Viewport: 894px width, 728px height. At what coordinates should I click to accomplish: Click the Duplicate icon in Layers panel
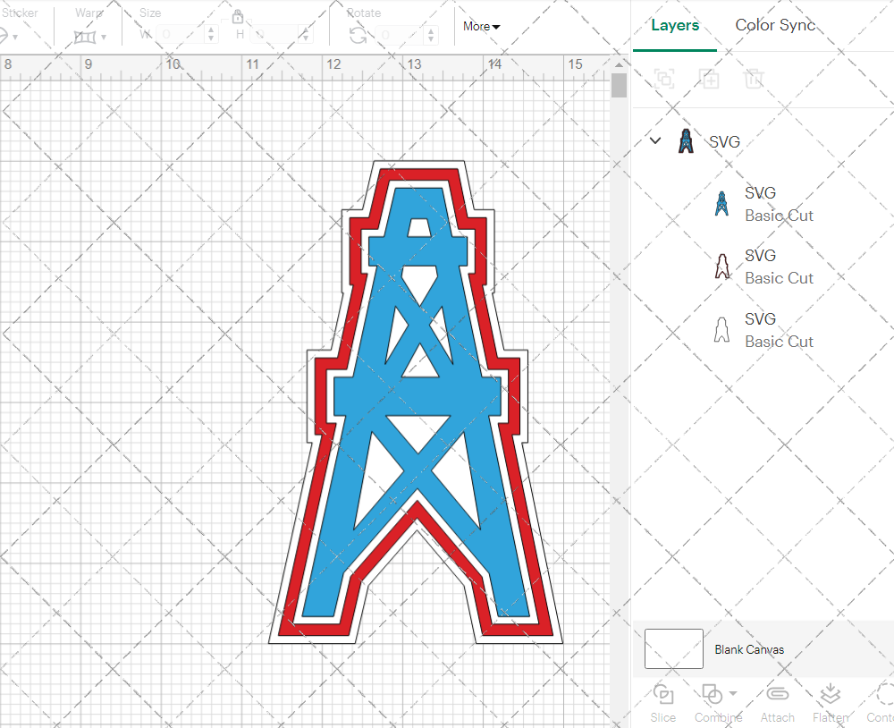pos(709,78)
